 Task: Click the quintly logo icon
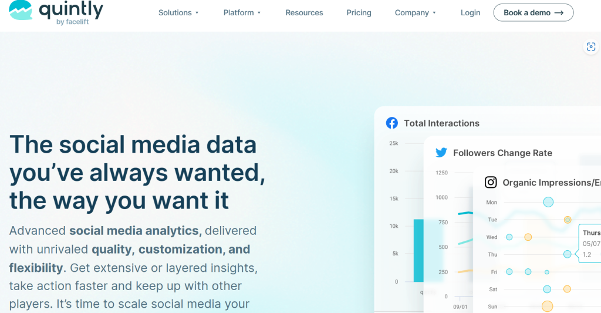coord(21,11)
